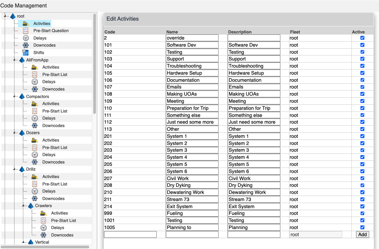Click the Downcodes gear icon under Compactors
The height and width of the screenshot is (249, 379).
tap(35, 125)
